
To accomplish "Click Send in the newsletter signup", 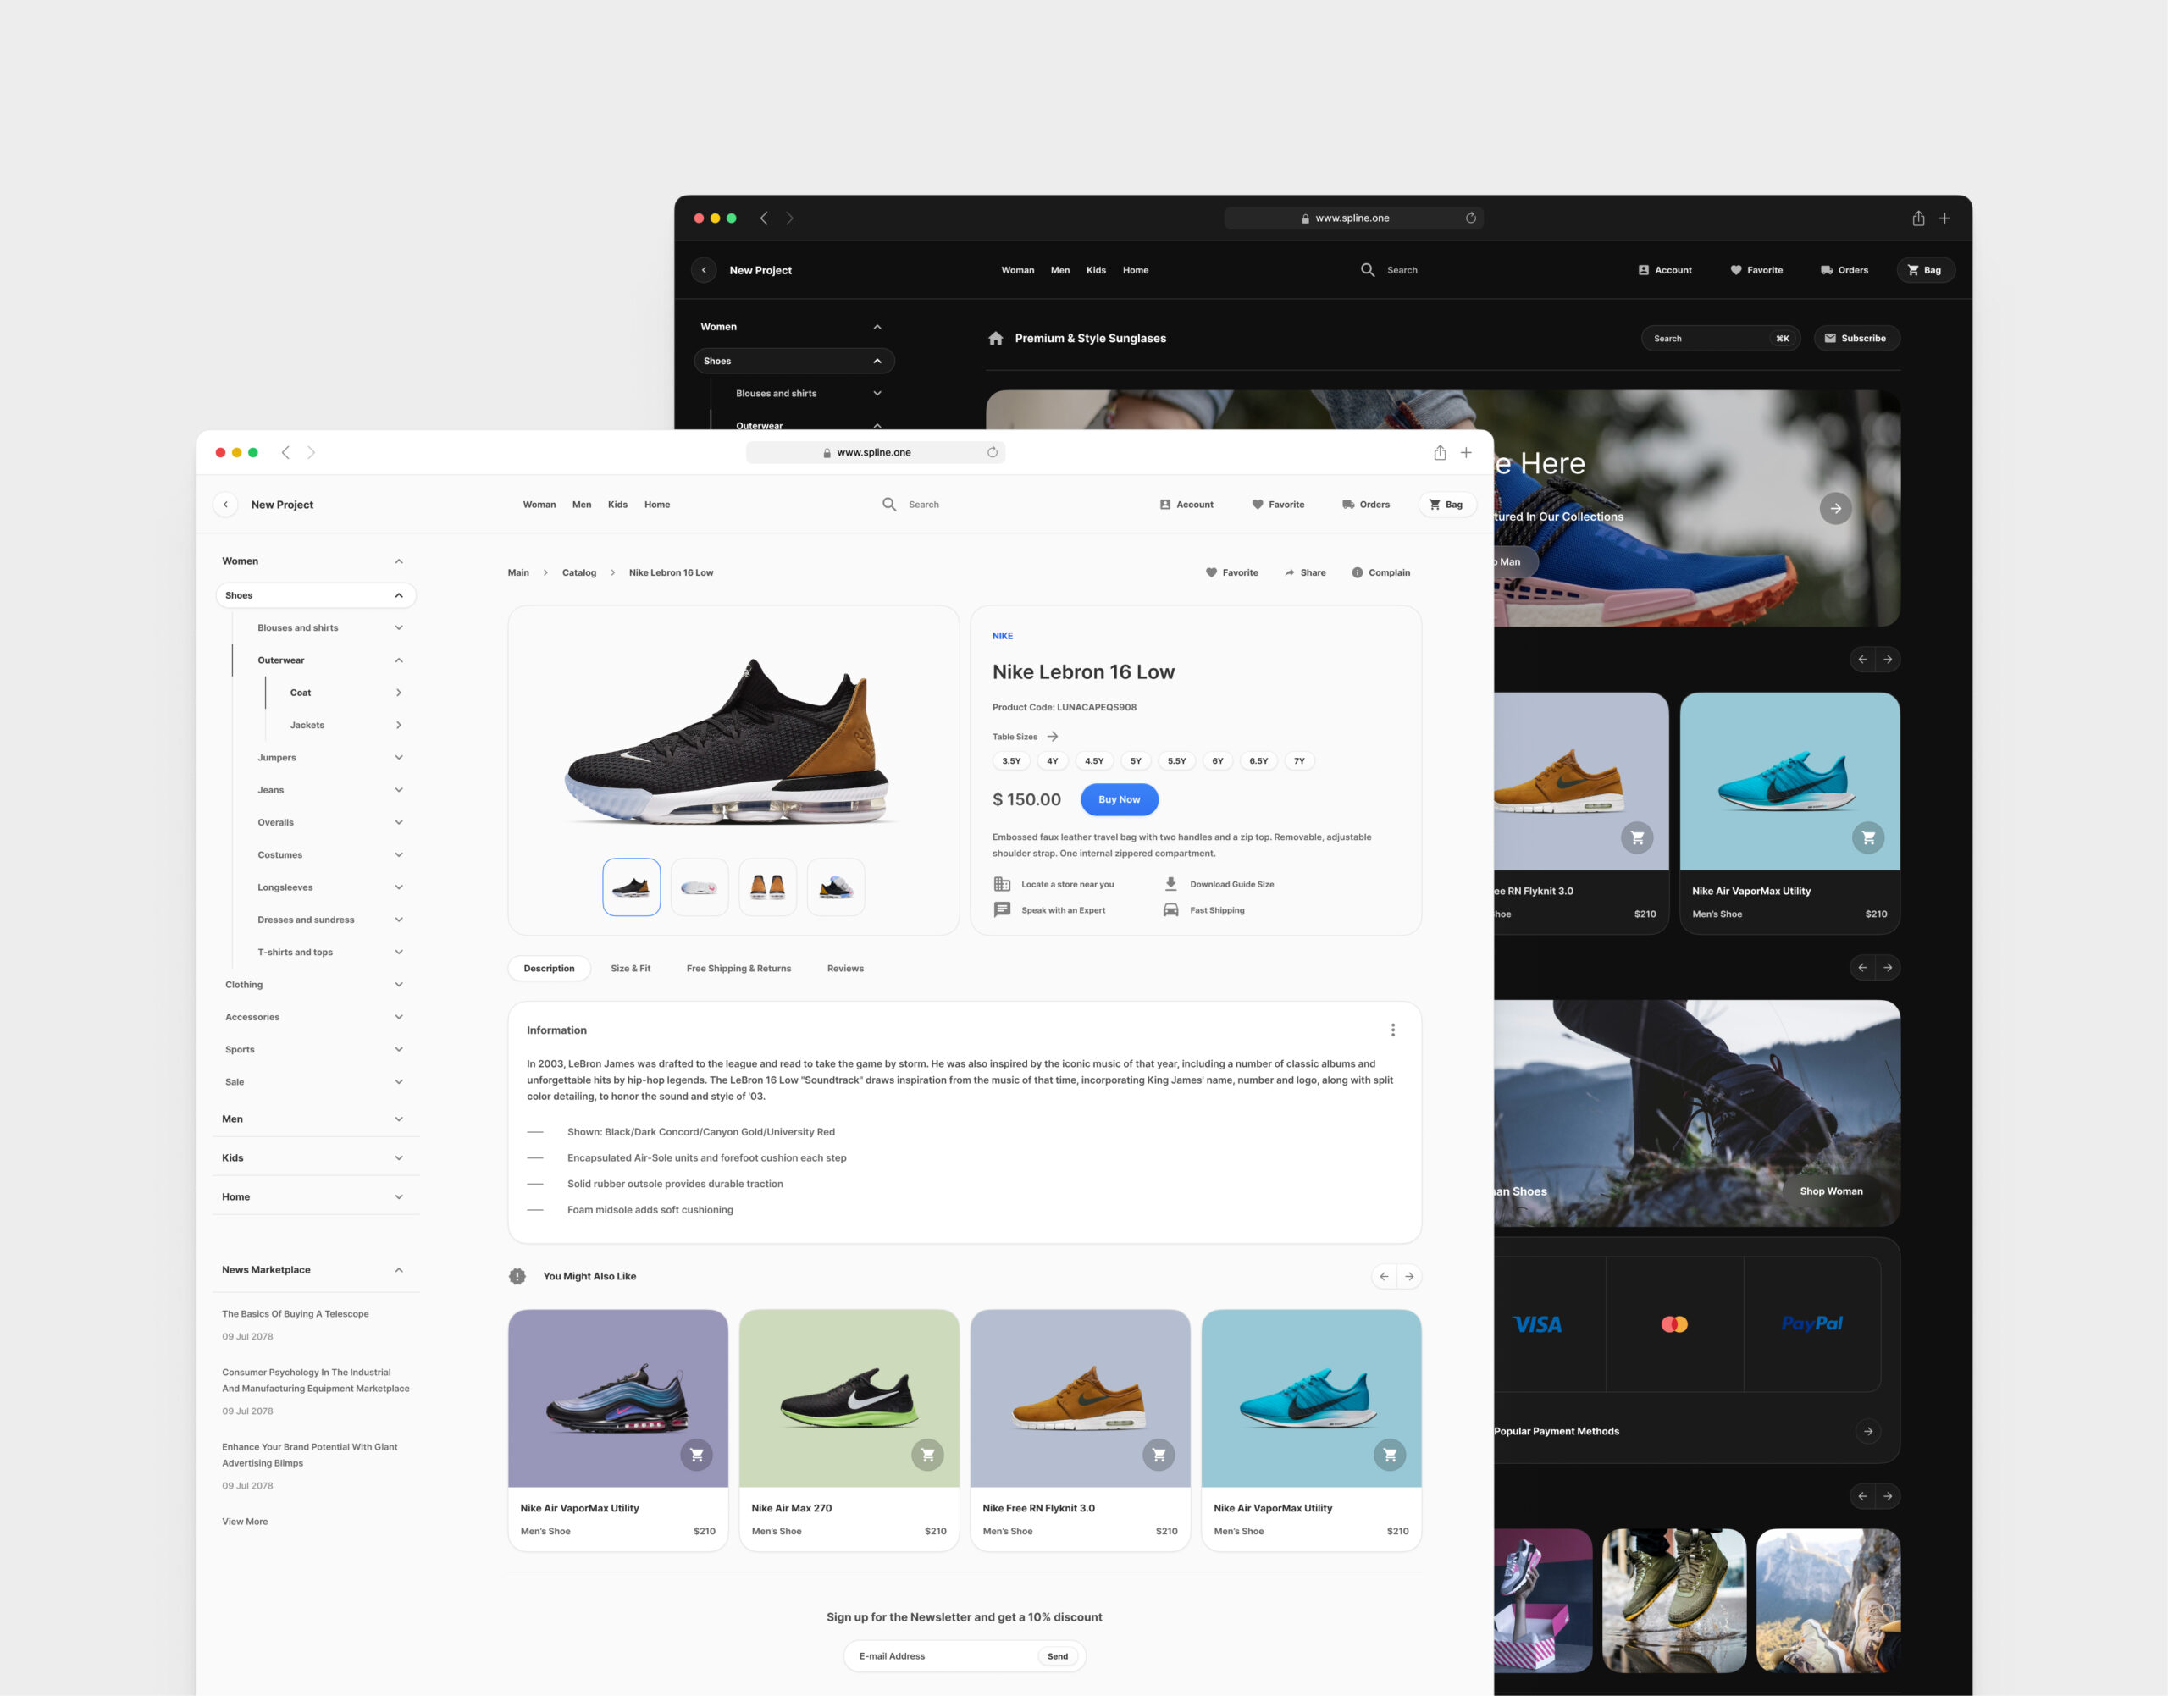I will click(x=1058, y=1656).
